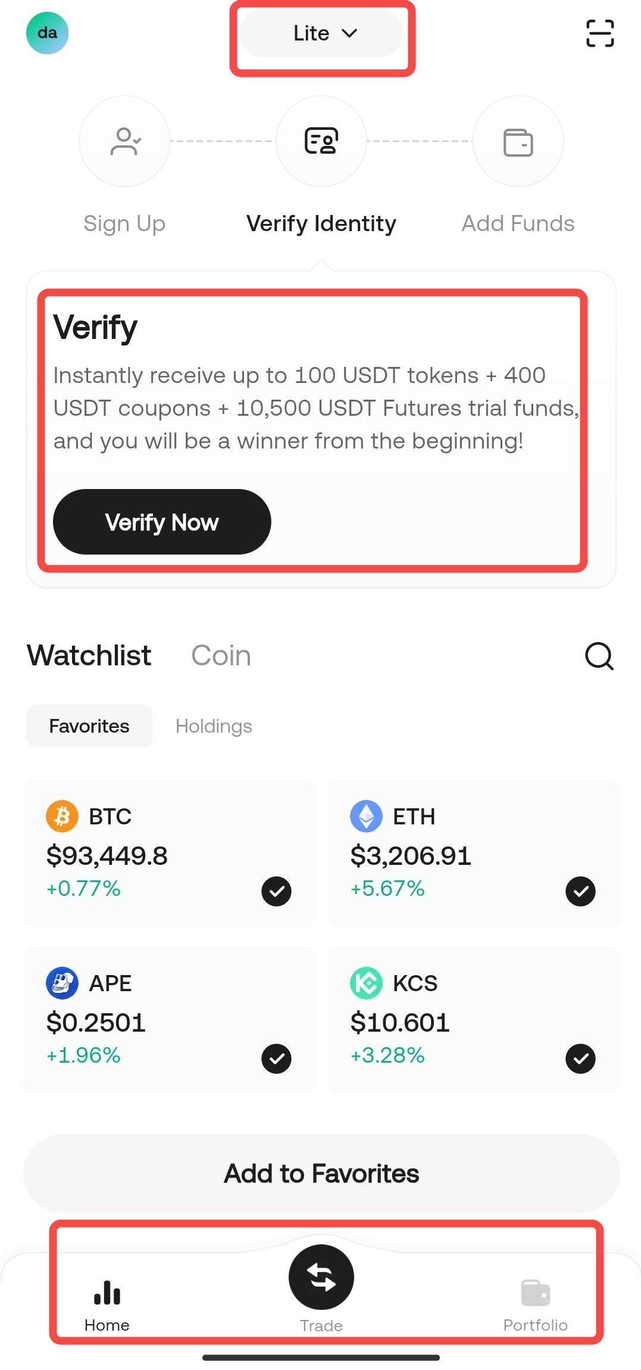Tap Add to Favorites
641x1370 pixels.
tap(321, 1173)
